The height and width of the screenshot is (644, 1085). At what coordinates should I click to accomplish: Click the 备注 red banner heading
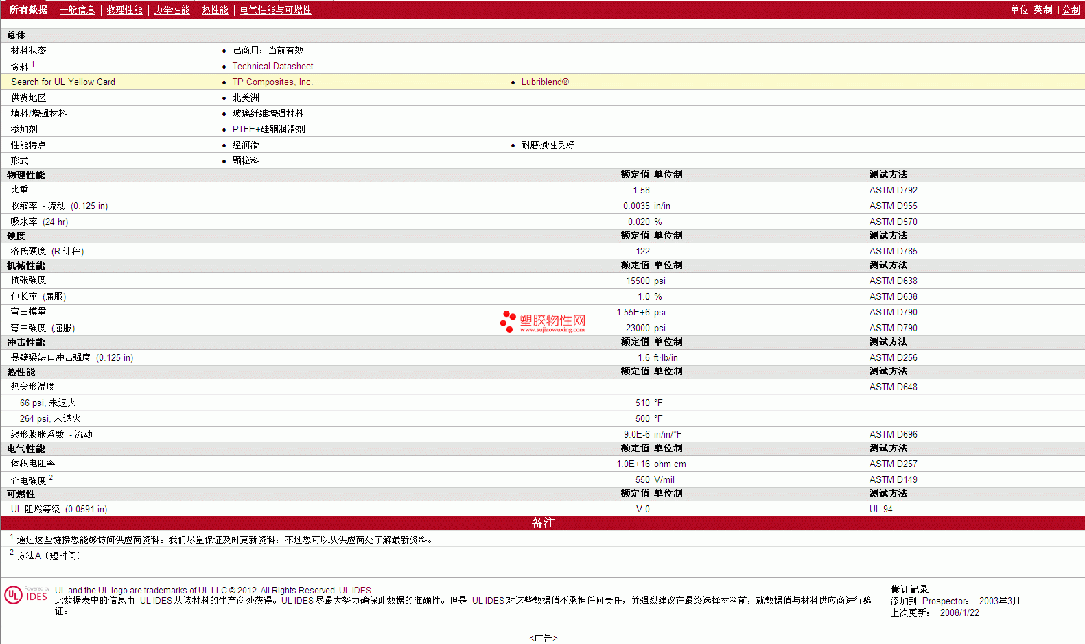543,523
